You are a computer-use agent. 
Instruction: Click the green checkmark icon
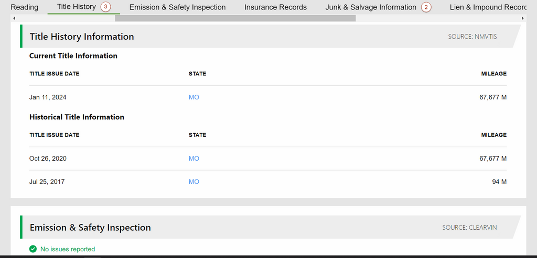click(33, 249)
